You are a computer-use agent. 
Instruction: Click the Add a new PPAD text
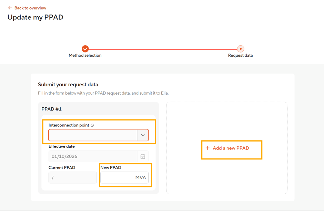231,148
